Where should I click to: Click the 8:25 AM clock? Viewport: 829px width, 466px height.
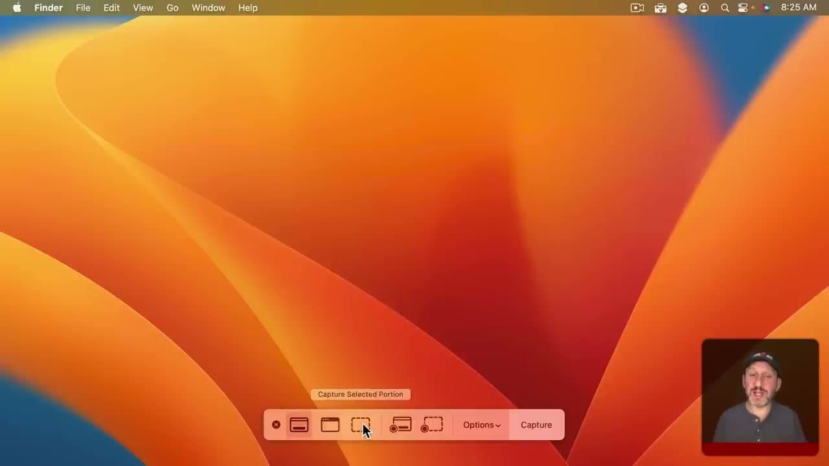(799, 8)
